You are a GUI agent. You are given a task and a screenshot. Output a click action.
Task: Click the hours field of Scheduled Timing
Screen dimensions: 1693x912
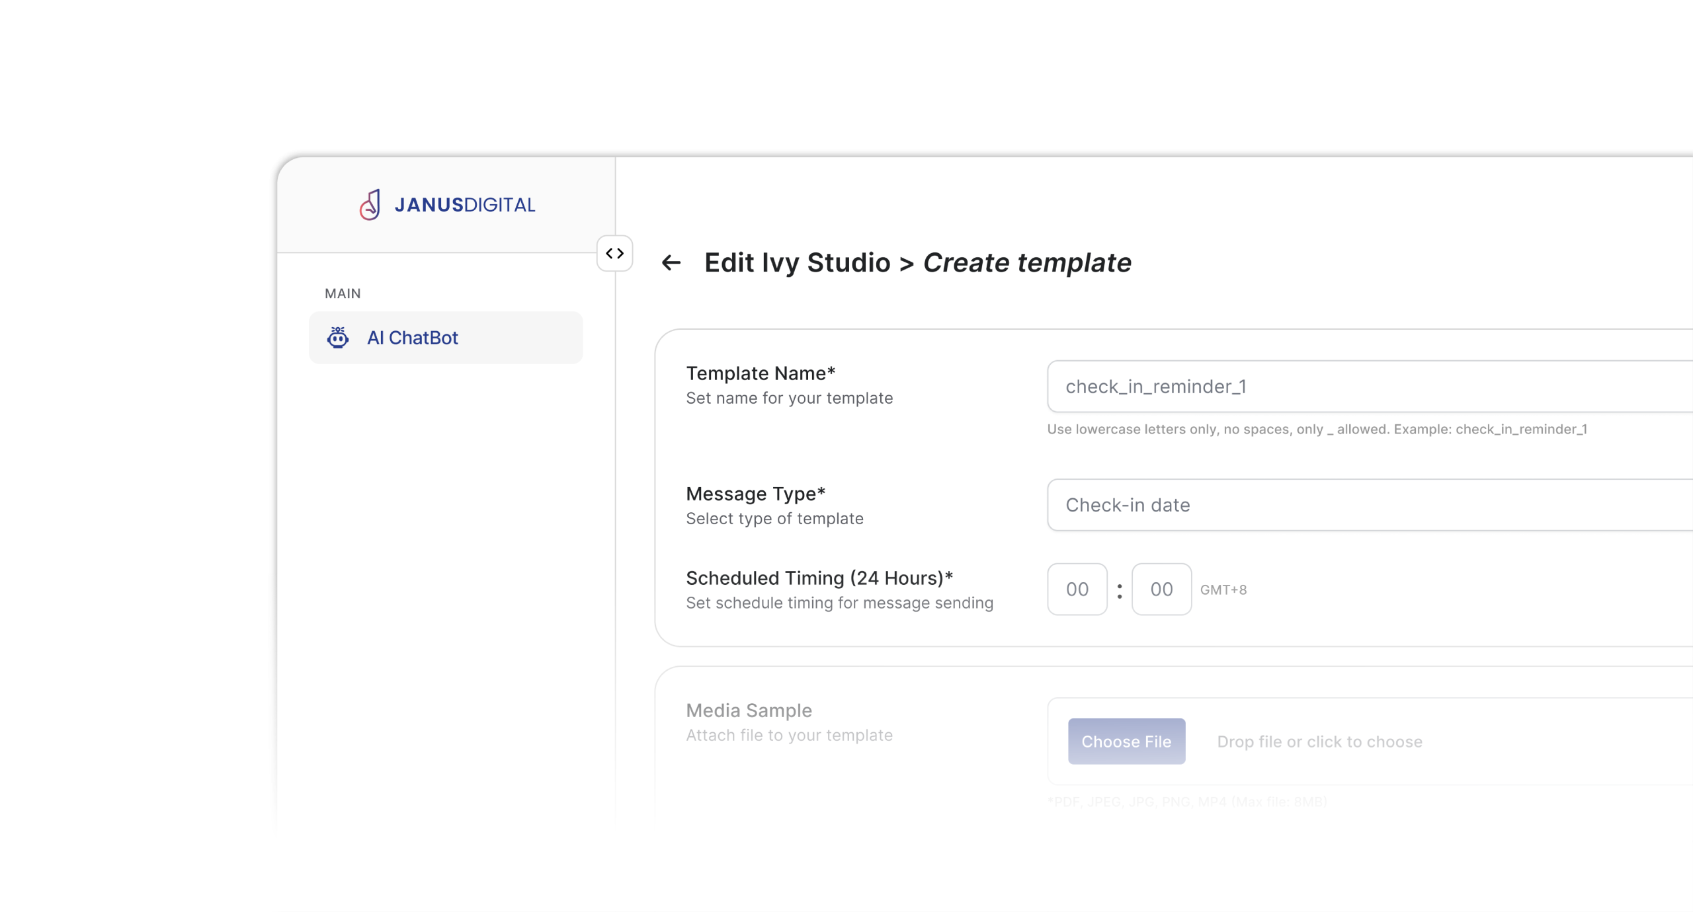point(1077,589)
